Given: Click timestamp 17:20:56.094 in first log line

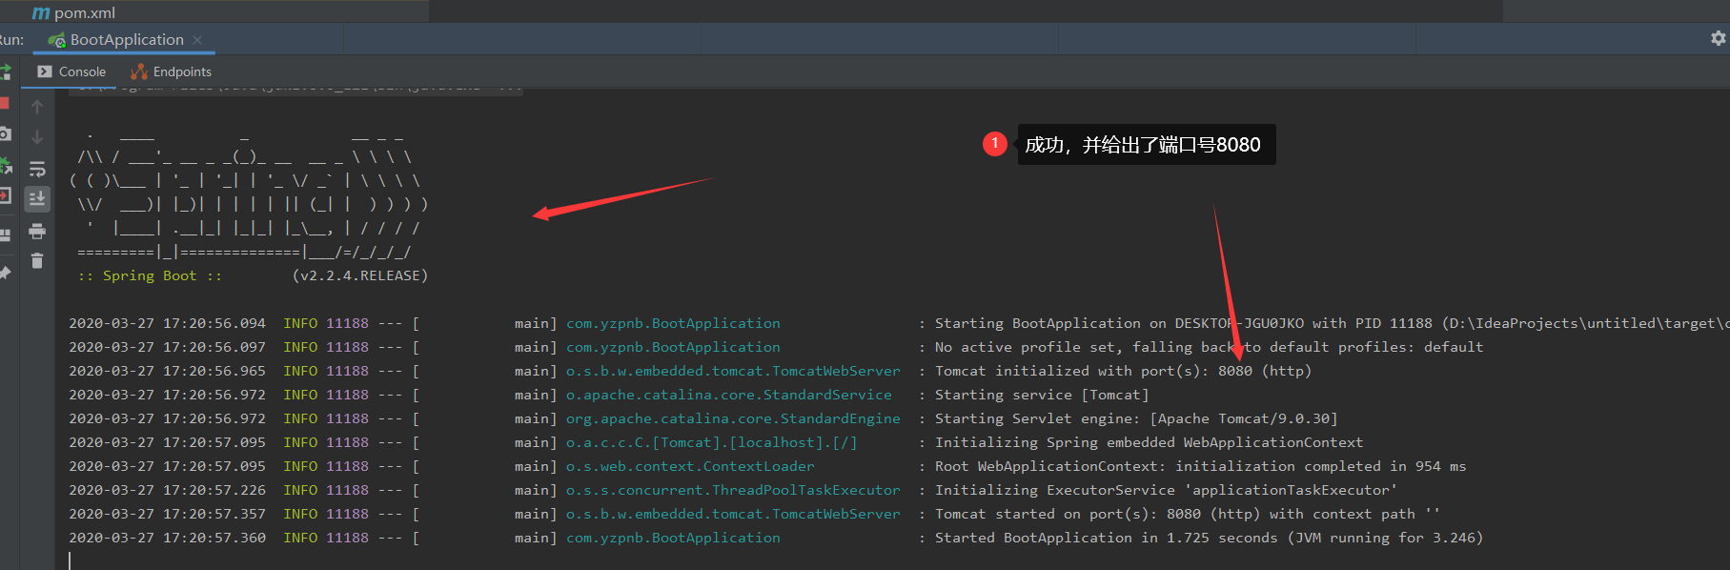Looking at the screenshot, I should 214,323.
